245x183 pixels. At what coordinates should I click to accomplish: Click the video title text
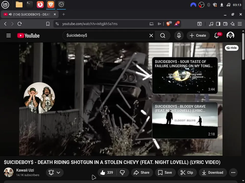112,162
